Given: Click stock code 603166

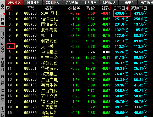Looking at the screenshot, I should click(x=30, y=102).
